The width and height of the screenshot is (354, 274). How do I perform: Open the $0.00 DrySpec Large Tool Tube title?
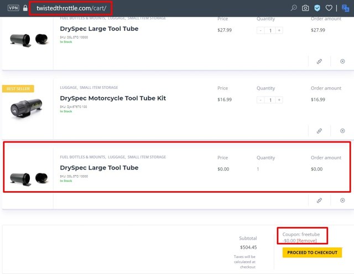click(x=99, y=168)
